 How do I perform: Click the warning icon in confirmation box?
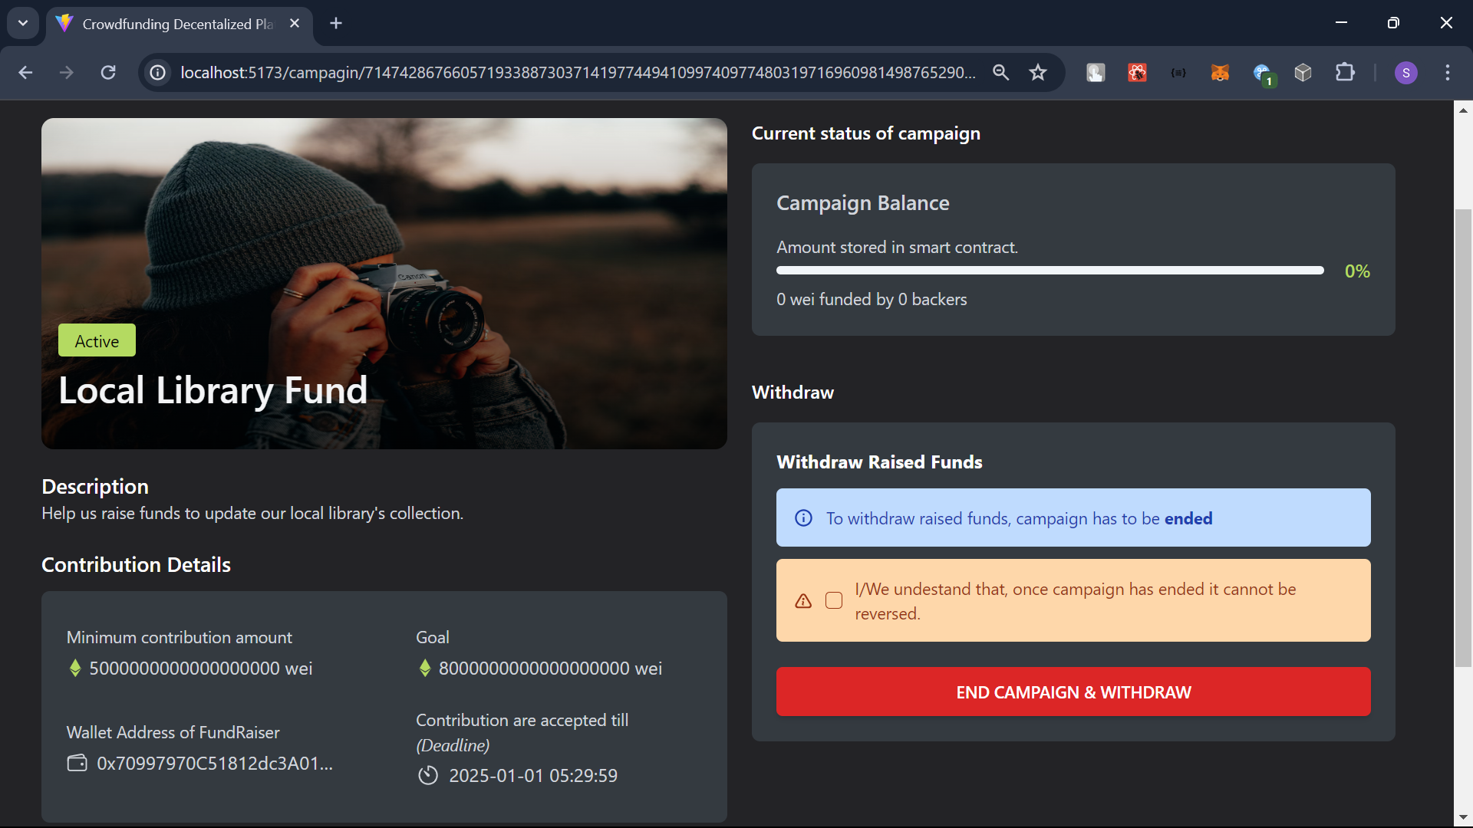pos(802,600)
